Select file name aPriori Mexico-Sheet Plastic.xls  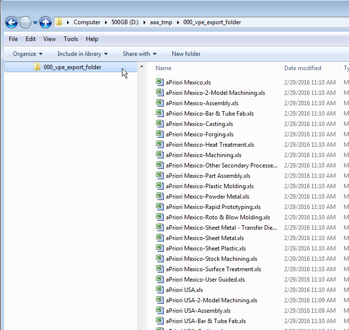tap(206, 248)
